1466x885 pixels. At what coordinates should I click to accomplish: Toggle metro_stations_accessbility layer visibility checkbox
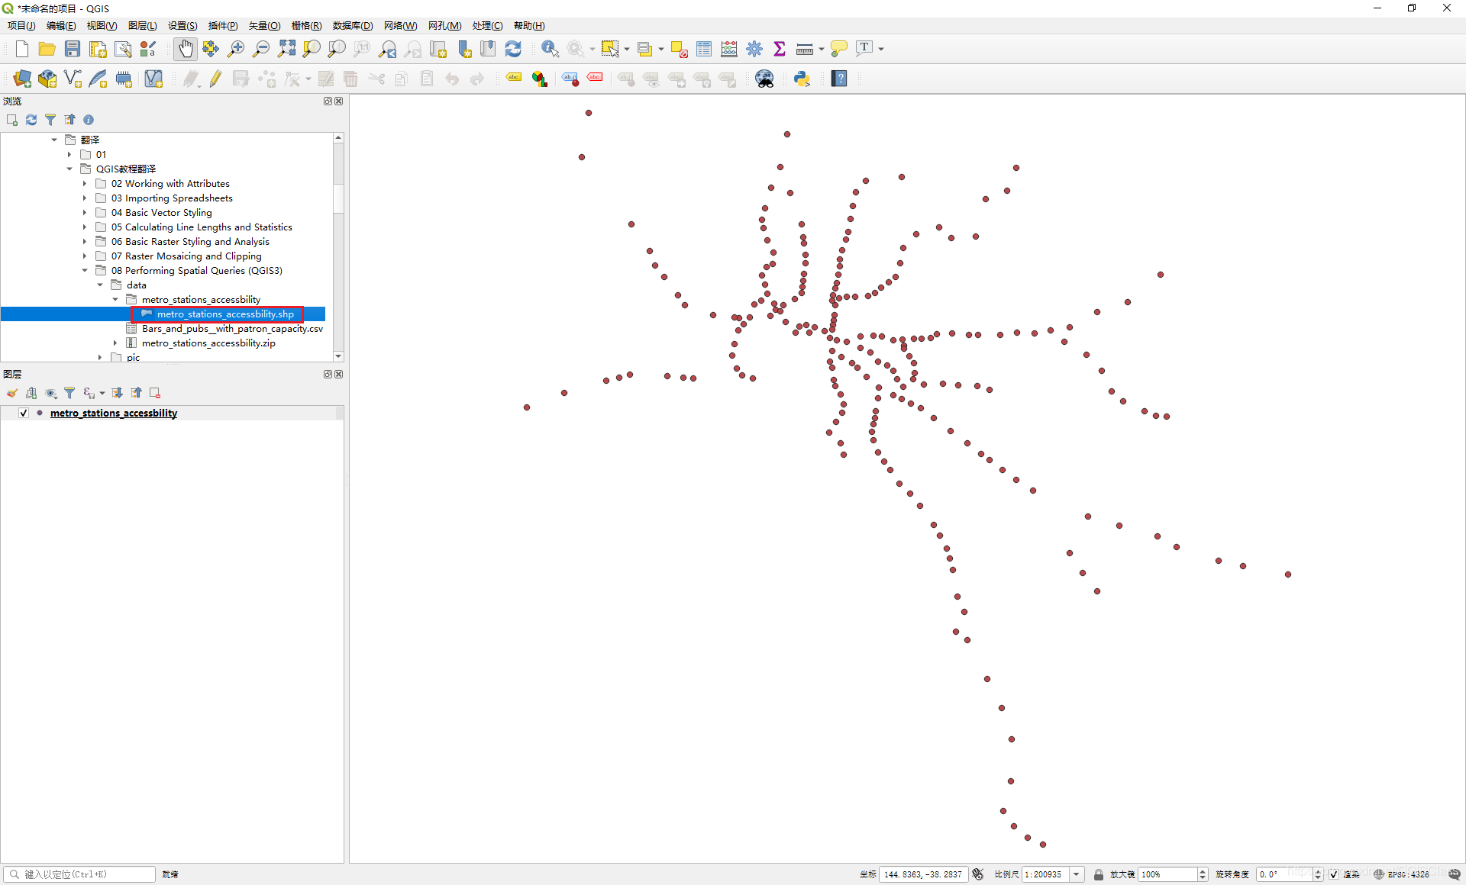pyautogui.click(x=24, y=413)
